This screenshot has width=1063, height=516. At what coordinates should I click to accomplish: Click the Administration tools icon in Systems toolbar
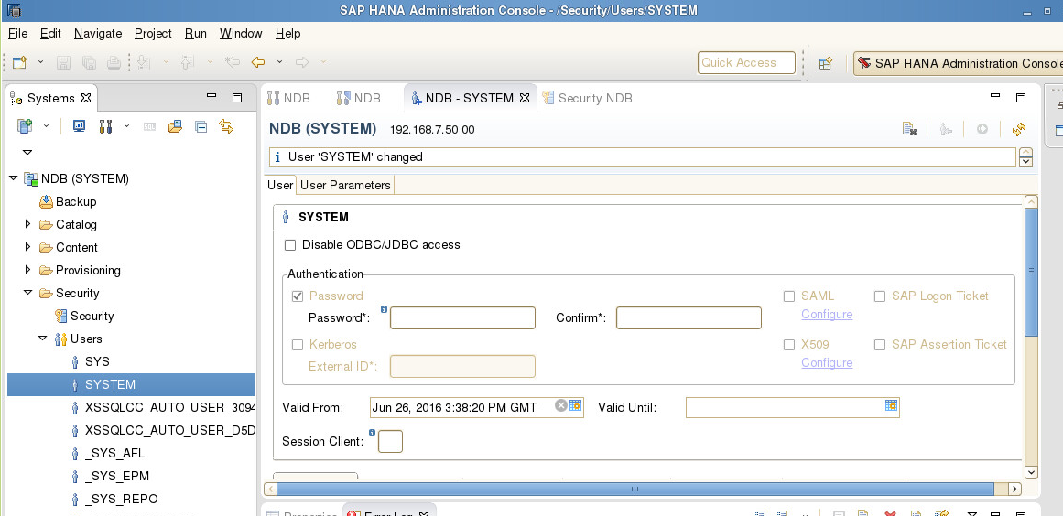pos(105,126)
